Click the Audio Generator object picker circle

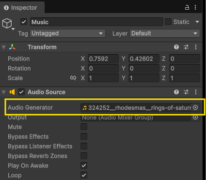[x=195, y=107]
